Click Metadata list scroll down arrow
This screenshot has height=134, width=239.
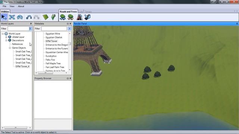(x=70, y=70)
